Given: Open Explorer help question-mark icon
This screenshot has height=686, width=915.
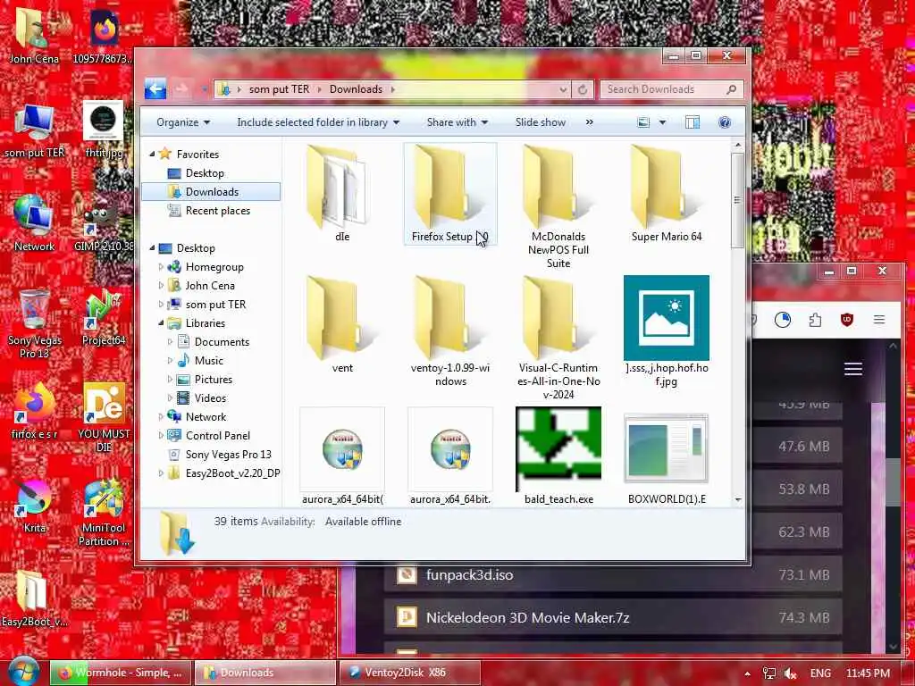Looking at the screenshot, I should tap(724, 121).
